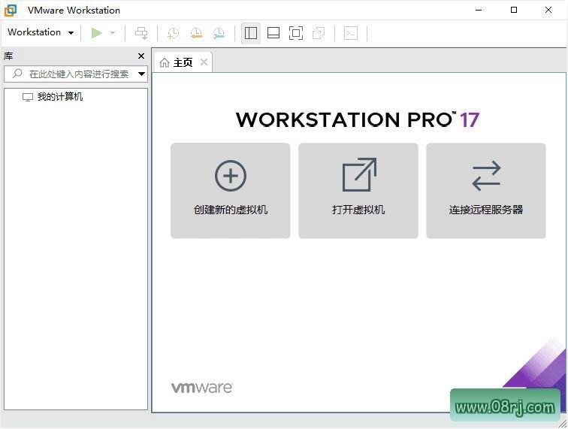The image size is (568, 429).
Task: Toggle the thumbnail bar view icon
Action: click(273, 33)
